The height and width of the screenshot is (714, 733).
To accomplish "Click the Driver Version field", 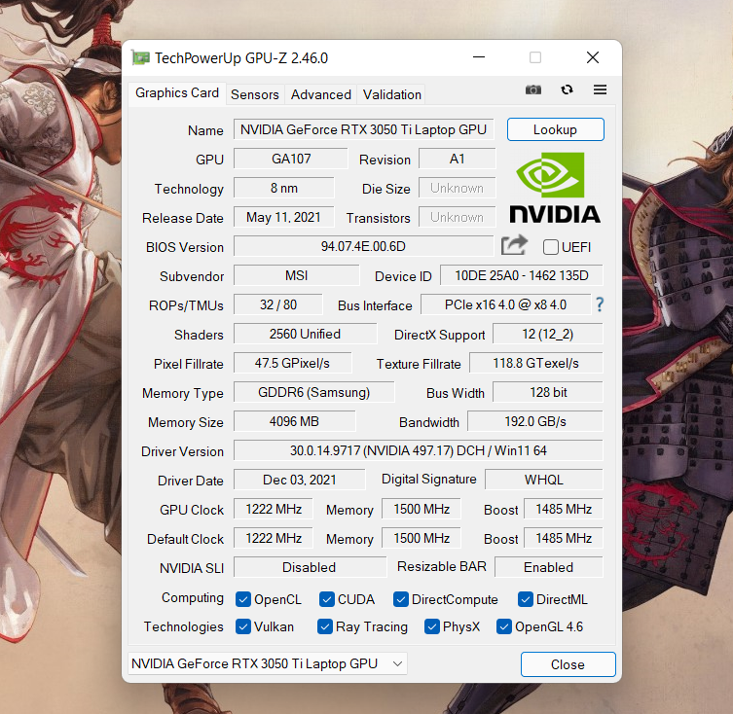I will 419,450.
